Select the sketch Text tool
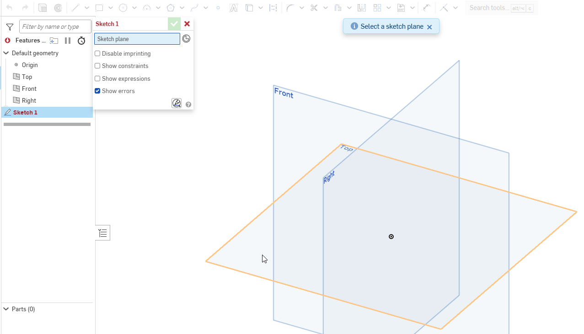584x334 pixels. click(x=233, y=8)
